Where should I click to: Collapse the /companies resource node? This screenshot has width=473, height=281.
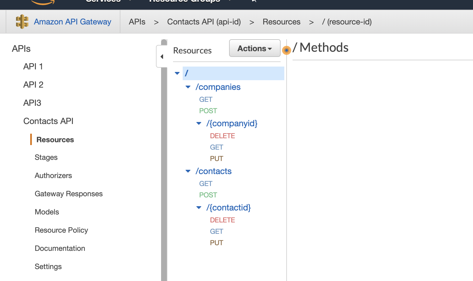[x=188, y=87]
